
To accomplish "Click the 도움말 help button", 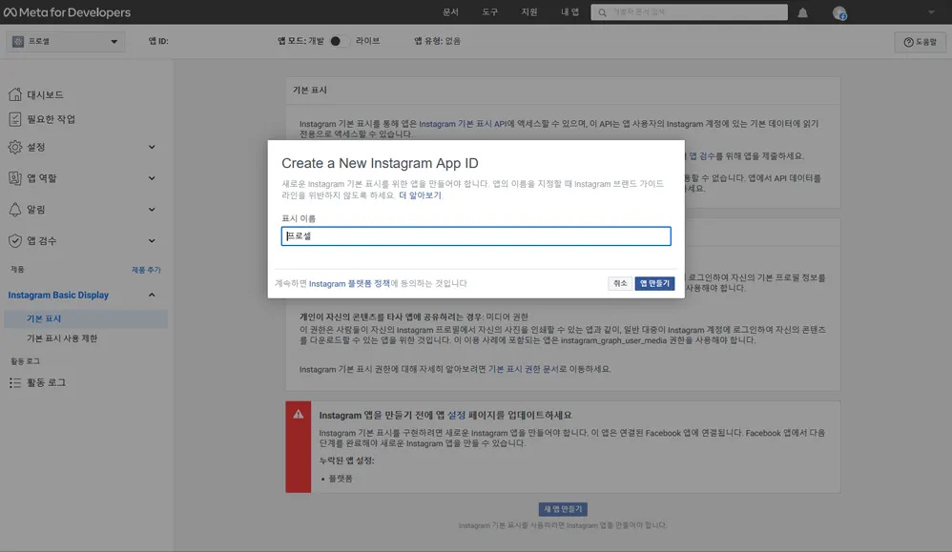I will click(920, 42).
